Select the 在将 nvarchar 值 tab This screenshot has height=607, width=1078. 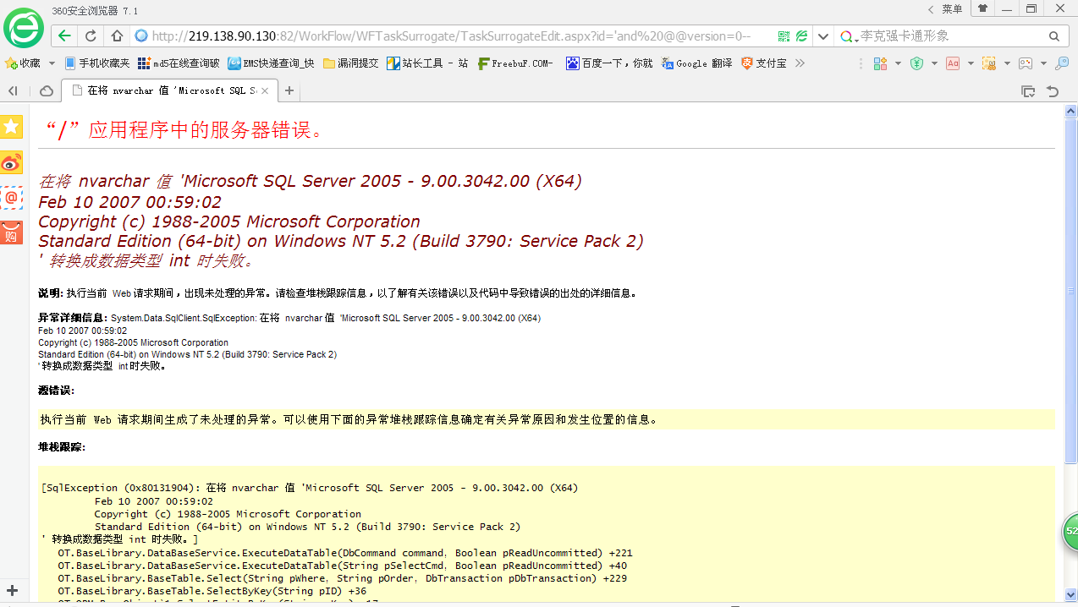coord(169,90)
